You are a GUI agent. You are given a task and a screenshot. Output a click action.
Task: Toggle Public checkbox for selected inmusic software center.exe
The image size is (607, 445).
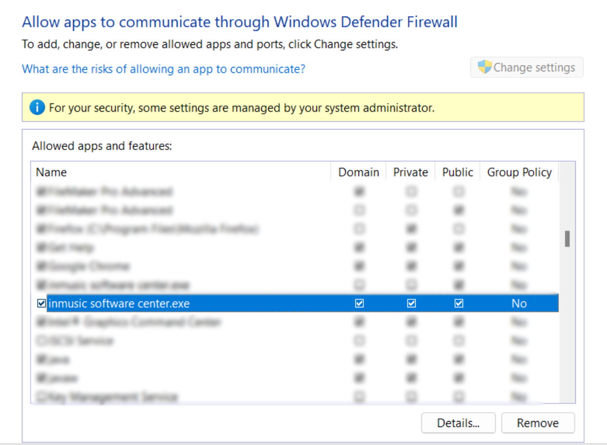point(458,303)
